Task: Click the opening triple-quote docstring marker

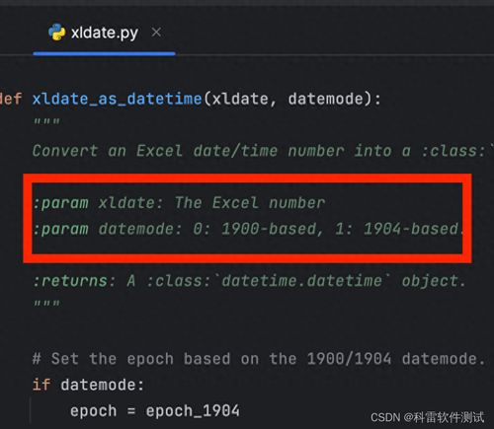Action: coord(46,122)
